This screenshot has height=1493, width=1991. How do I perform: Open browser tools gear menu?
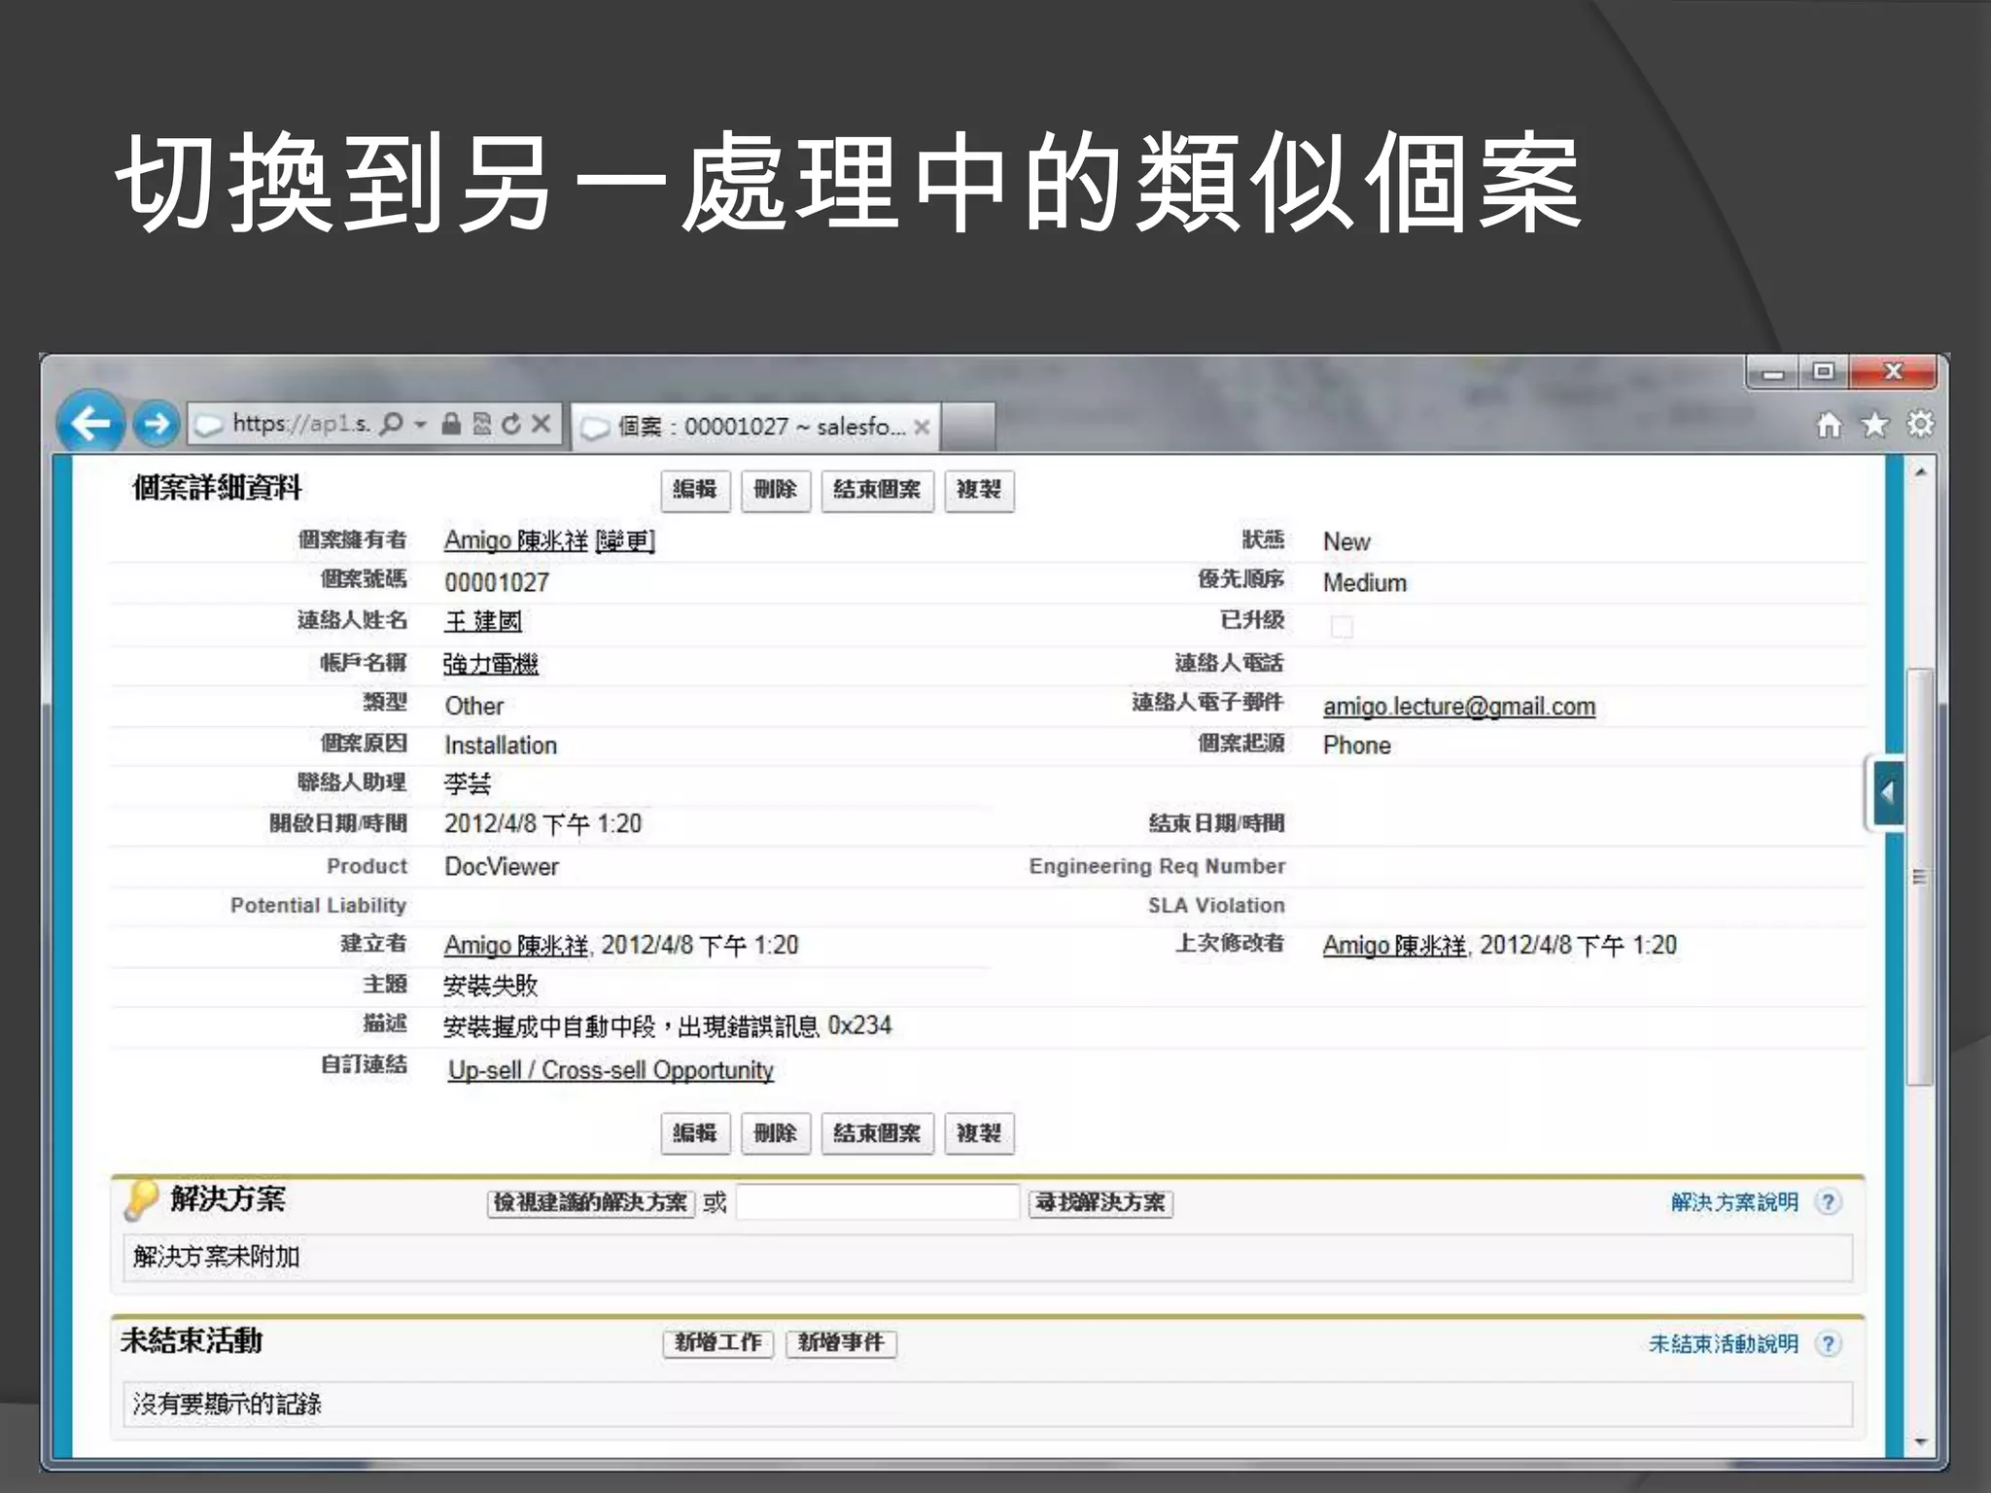click(1920, 425)
